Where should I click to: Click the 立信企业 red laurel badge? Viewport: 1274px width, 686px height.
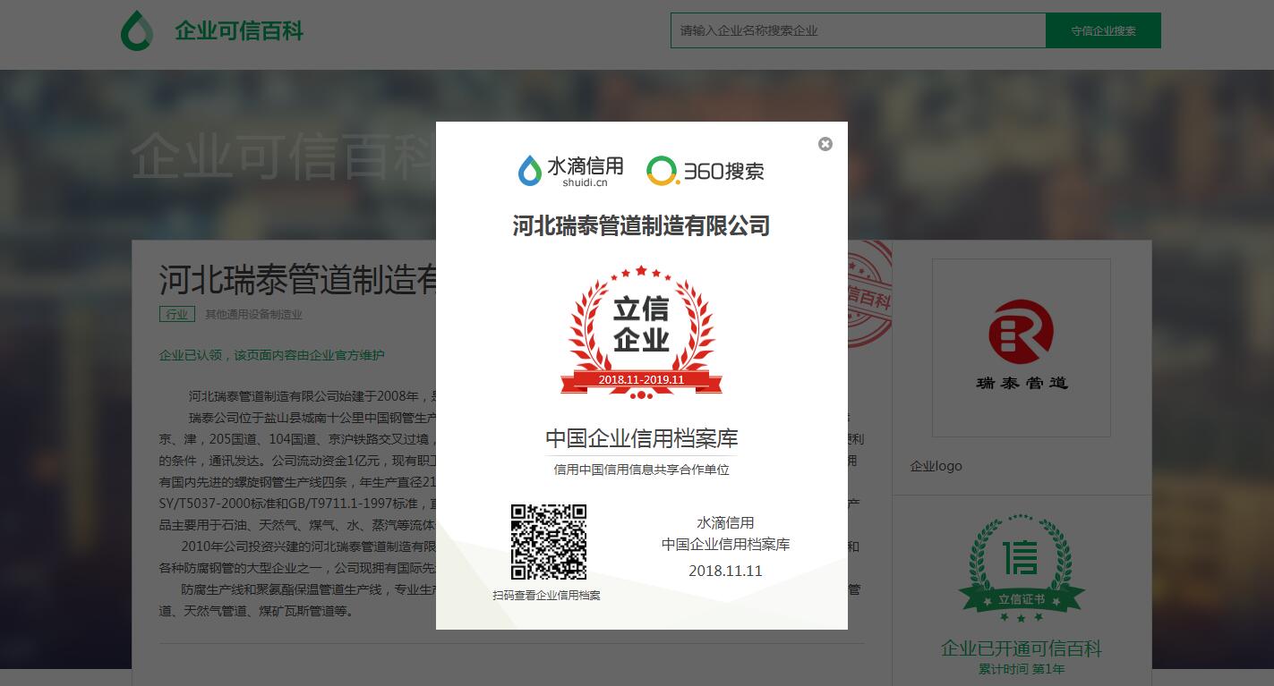click(641, 331)
